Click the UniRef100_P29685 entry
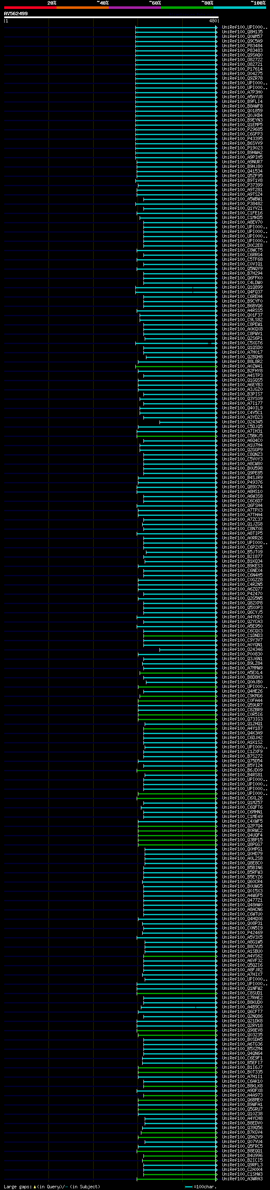 (x=242, y=129)
